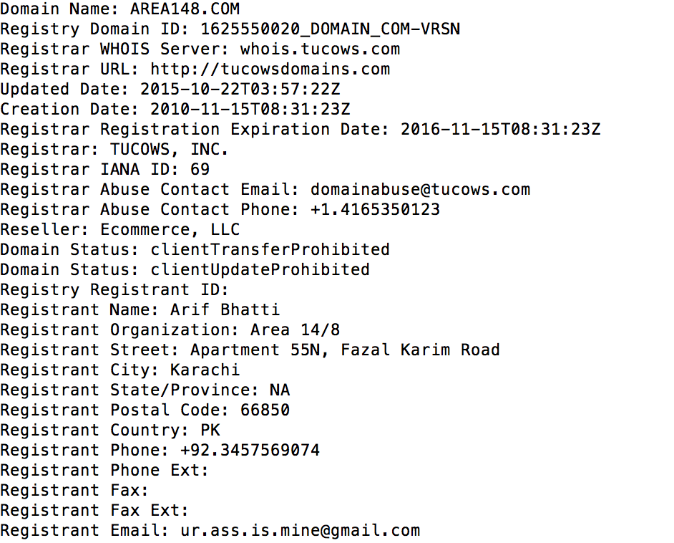
Task: Click the clientUpdateProhibited status text
Action: pyautogui.click(x=260, y=269)
